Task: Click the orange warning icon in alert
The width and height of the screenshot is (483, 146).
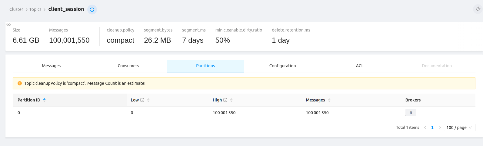Action: coord(20,83)
